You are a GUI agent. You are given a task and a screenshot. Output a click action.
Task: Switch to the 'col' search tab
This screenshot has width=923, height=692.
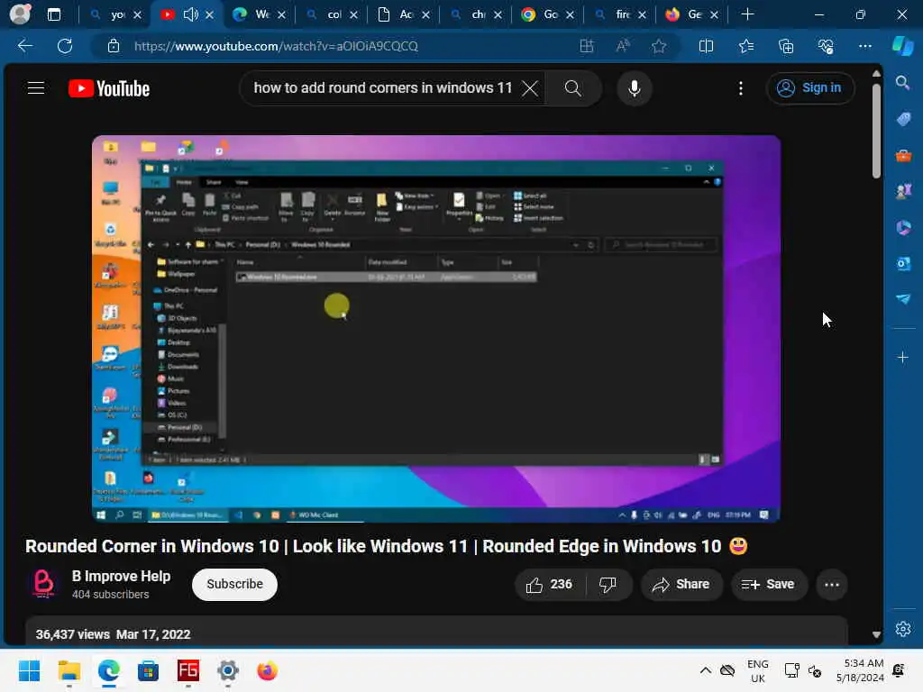tap(332, 14)
